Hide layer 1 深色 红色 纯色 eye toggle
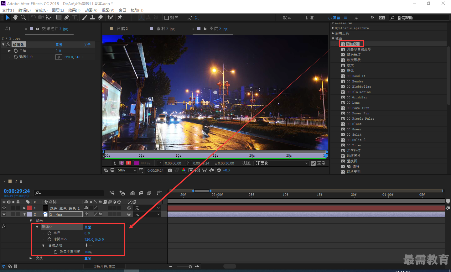451x272 pixels. [x=4, y=208]
